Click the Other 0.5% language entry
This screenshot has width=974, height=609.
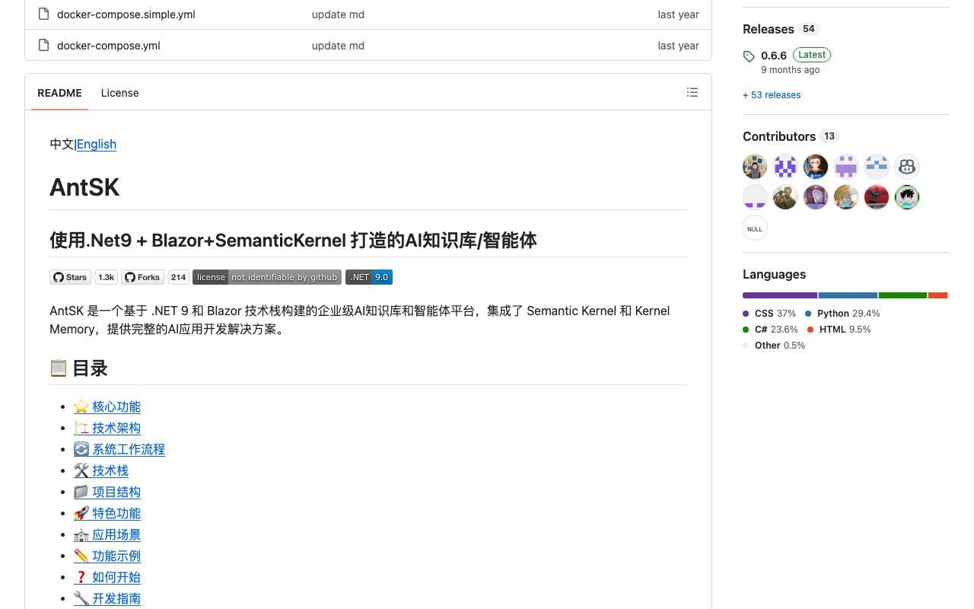774,346
